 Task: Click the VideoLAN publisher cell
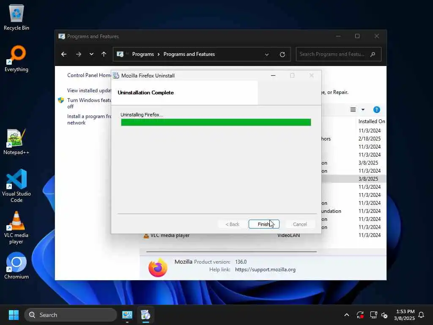(x=288, y=235)
